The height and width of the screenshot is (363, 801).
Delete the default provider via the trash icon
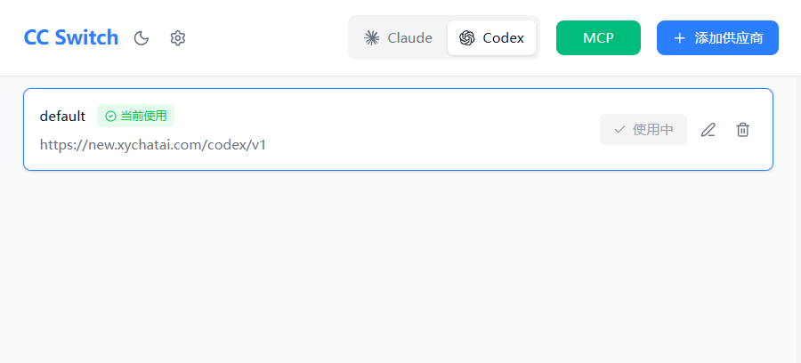(742, 130)
